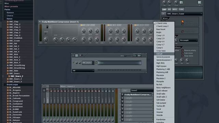Toggle Reverse polarity option
Image resolution: width=219 pixels, height=123 pixels.
point(182,50)
